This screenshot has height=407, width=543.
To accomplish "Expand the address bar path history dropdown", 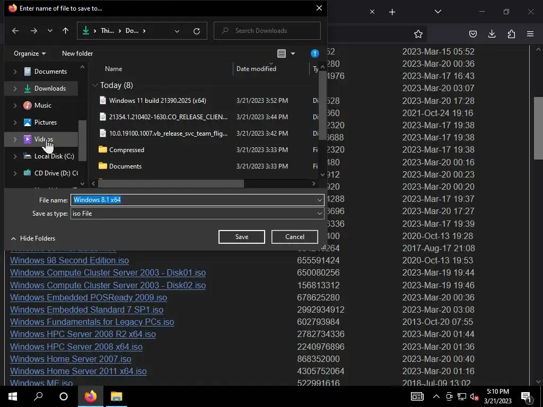I will (x=177, y=31).
